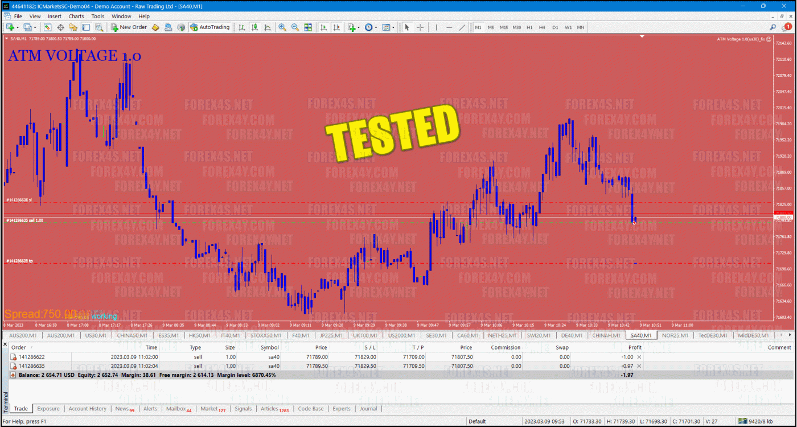797x427 pixels.
Task: Open the US30,M1 chart tab
Action: click(95, 335)
